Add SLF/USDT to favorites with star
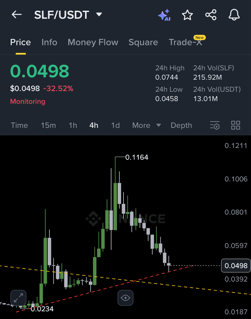The height and width of the screenshot is (319, 251). tap(187, 15)
